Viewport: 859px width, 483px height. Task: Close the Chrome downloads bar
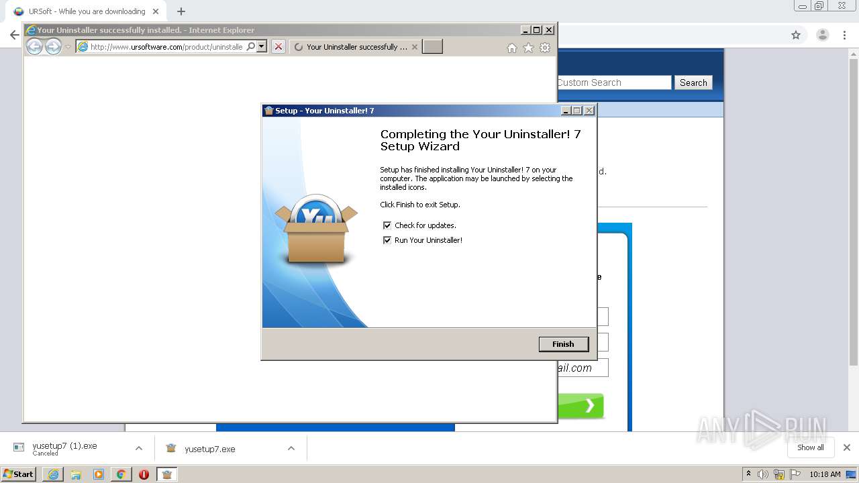point(847,447)
